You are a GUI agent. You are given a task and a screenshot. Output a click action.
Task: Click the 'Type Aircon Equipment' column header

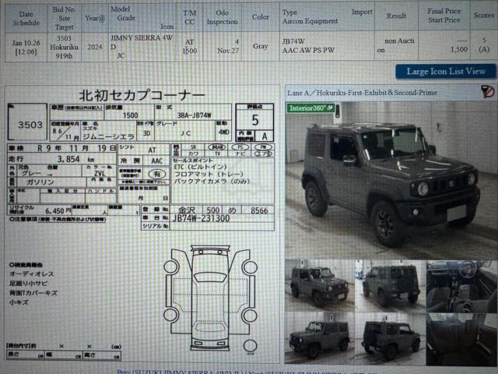point(310,17)
